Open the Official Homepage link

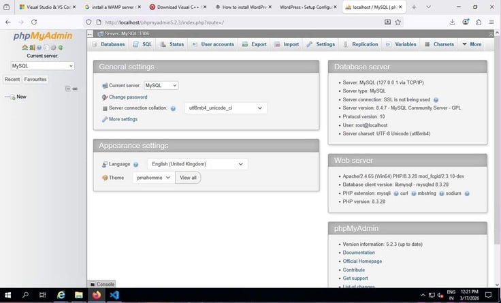362,261
